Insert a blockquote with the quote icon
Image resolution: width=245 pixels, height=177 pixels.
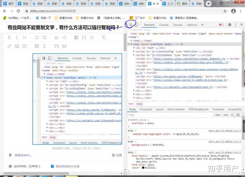coord(56,37)
